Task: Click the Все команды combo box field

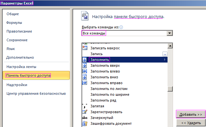Action: [127, 33]
